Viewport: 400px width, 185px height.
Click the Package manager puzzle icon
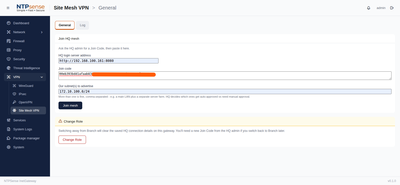point(9,138)
